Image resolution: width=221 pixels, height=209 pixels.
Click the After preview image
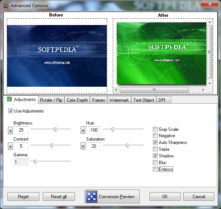(161, 53)
